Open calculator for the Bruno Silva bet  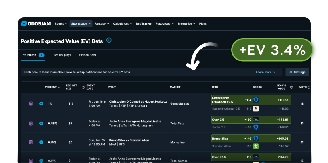point(31,142)
